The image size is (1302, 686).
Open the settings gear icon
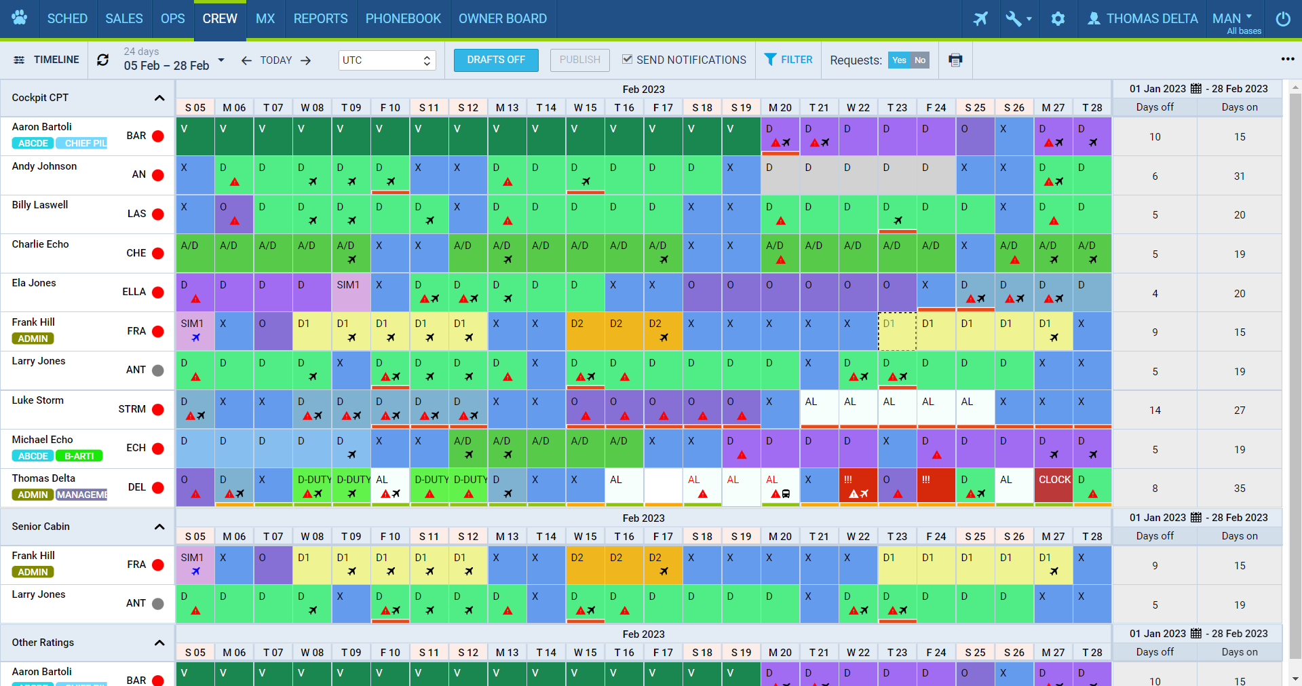click(x=1058, y=19)
